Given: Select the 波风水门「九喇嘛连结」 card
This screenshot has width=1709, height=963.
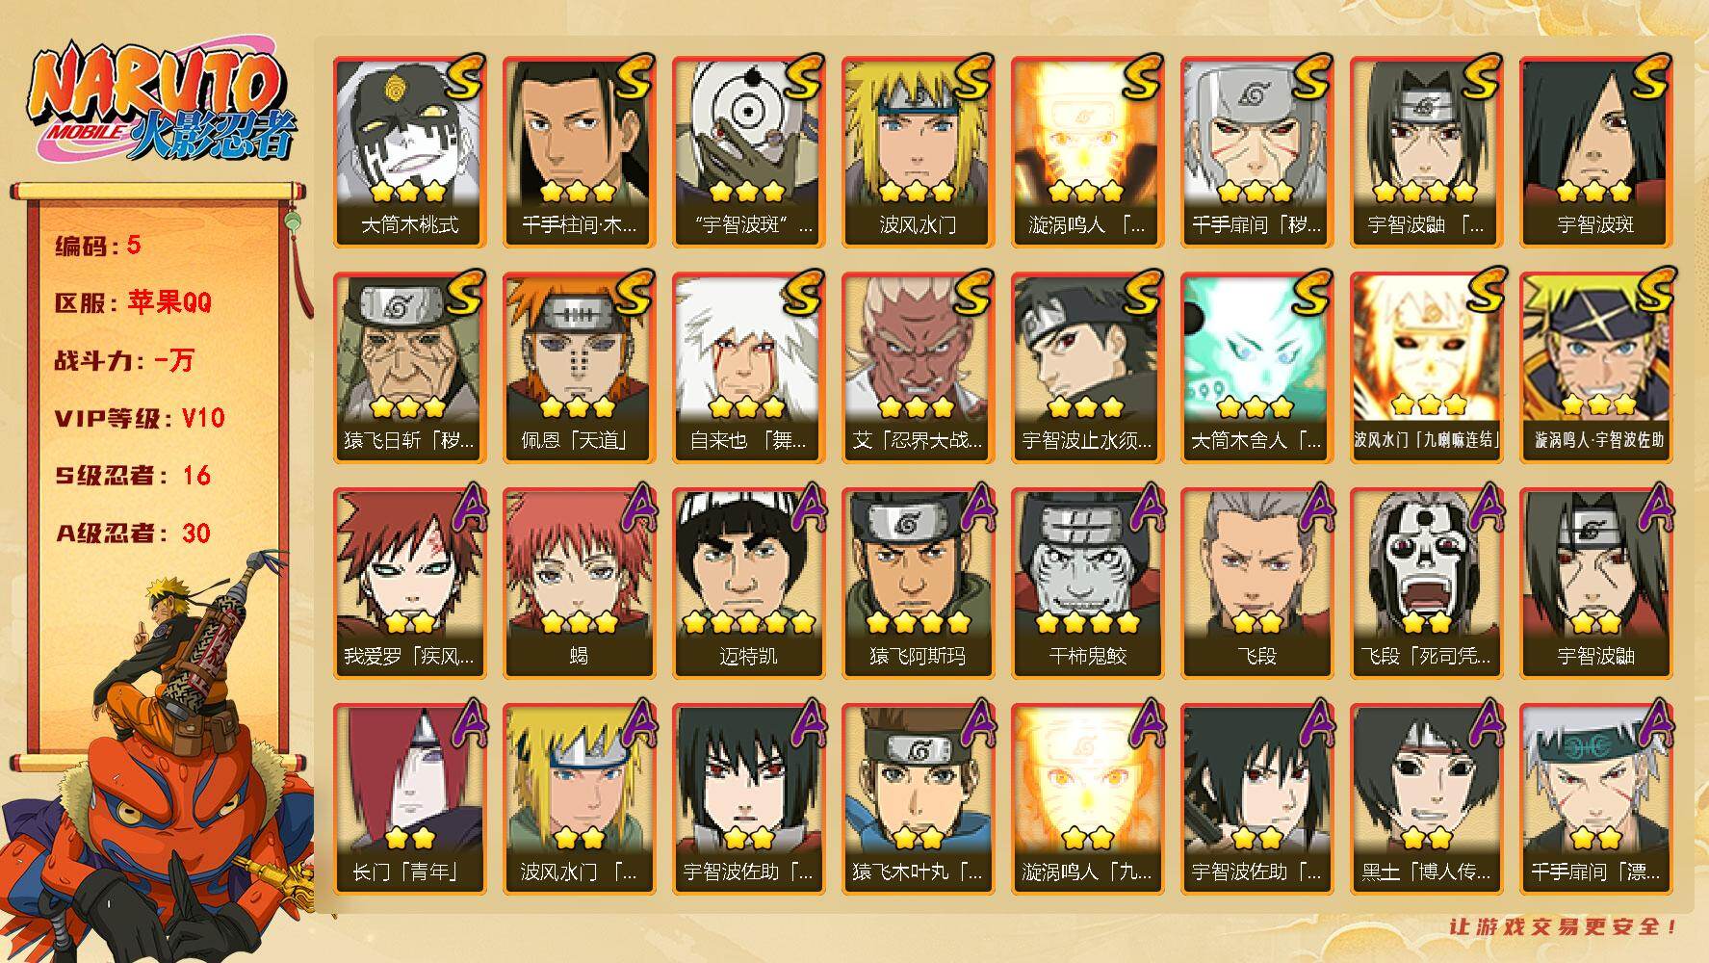Looking at the screenshot, I should (1426, 367).
